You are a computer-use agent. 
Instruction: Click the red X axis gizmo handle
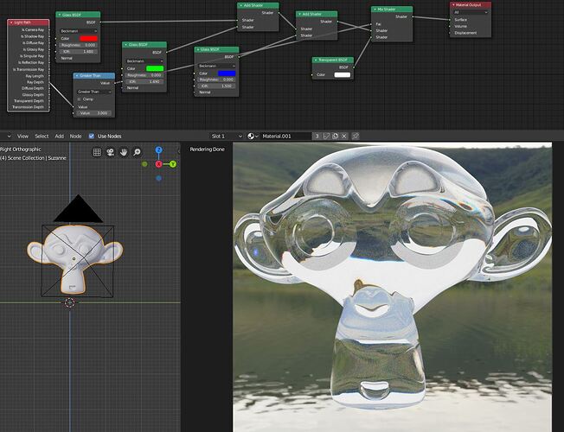[158, 164]
